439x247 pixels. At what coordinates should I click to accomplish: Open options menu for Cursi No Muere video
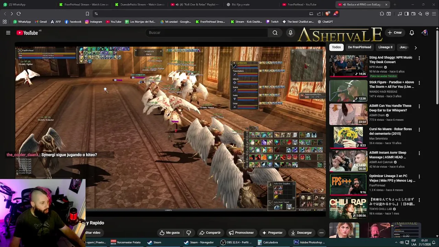point(419,130)
